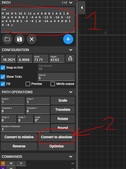Disable the Show Ticks checkbox
The image size is (126, 169).
pos(3,77)
